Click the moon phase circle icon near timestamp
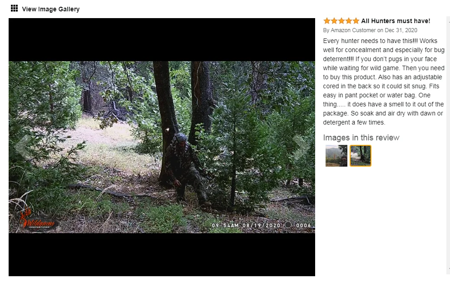The width and height of the screenshot is (450, 283). [x=288, y=225]
